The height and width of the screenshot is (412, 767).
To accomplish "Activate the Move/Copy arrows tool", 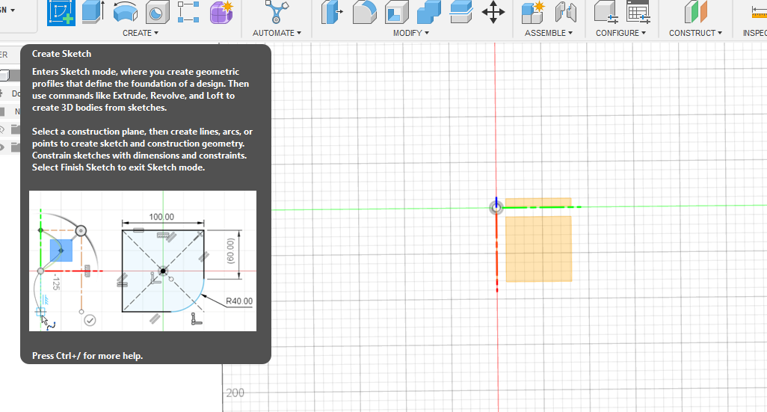I will pos(493,12).
